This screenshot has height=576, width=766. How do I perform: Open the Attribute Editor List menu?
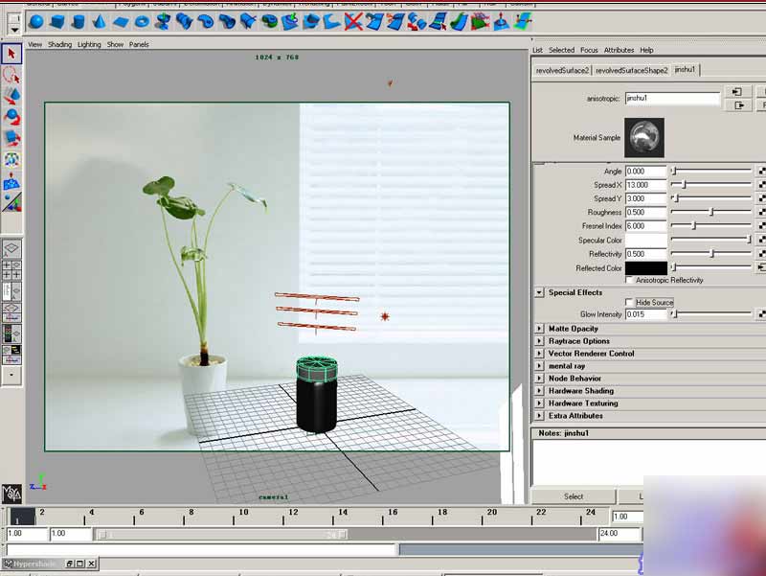537,50
